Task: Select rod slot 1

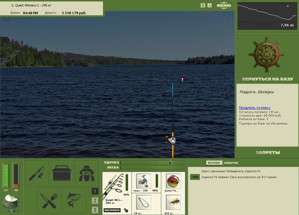Action: pyautogui.click(x=95, y=191)
